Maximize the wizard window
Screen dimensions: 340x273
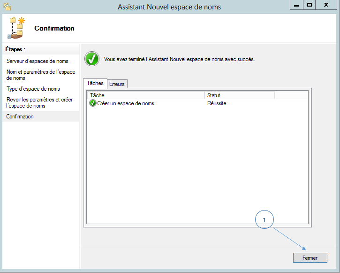pyautogui.click(x=310, y=5)
